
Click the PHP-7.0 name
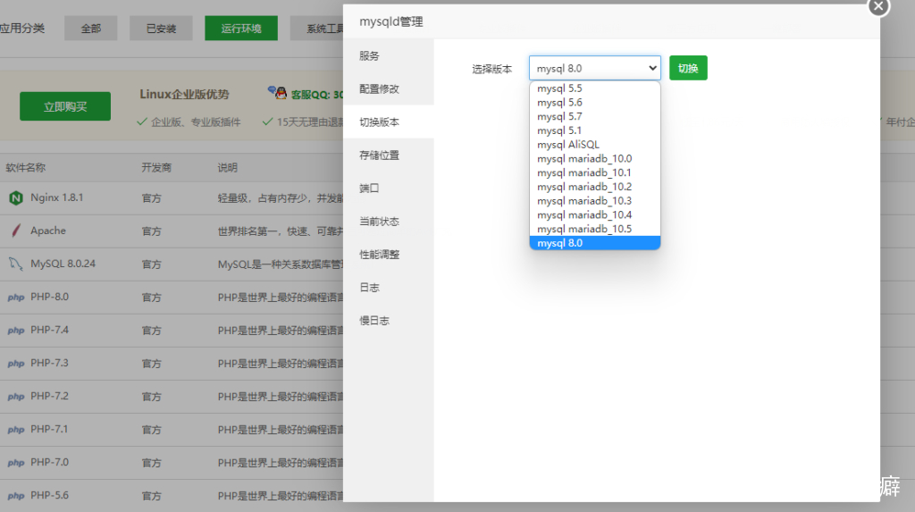pyautogui.click(x=50, y=462)
